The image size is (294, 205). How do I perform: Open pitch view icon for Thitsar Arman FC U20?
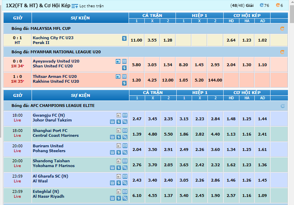(x=124, y=77)
